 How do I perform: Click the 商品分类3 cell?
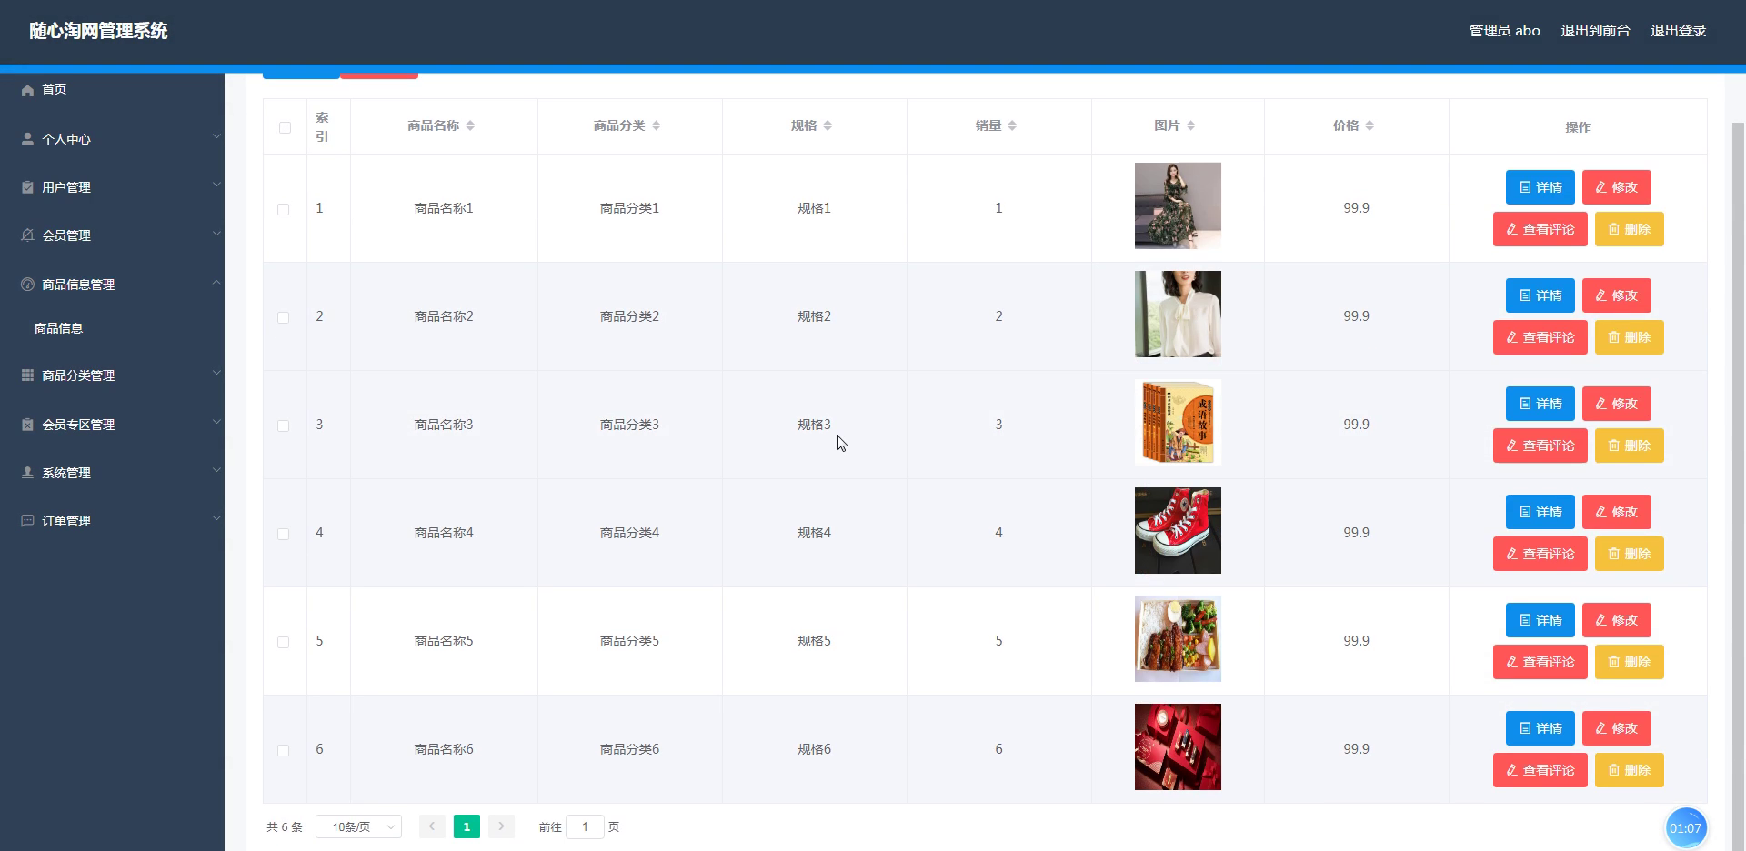pos(629,425)
